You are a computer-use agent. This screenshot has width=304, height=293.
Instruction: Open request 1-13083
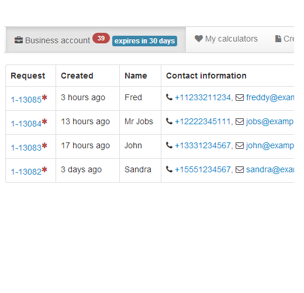[x=26, y=148]
